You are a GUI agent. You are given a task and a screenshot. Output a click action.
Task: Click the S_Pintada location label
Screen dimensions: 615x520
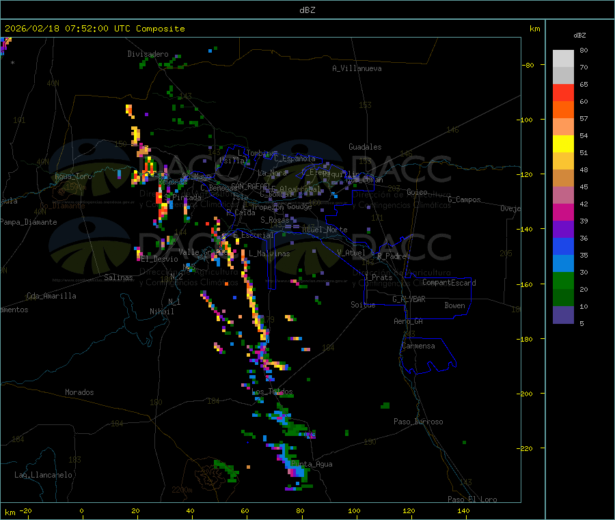pyautogui.click(x=182, y=197)
